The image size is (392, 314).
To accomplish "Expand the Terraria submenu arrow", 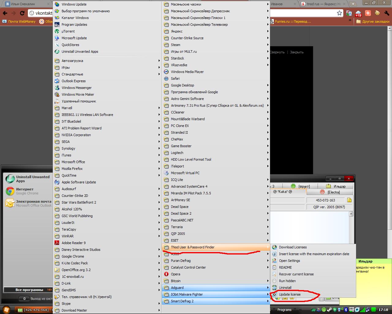I will (x=268, y=227).
